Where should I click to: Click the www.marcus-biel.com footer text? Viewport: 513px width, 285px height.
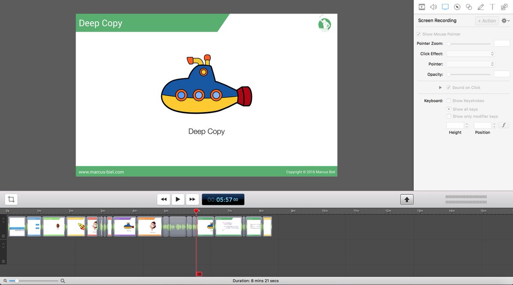coord(101,172)
